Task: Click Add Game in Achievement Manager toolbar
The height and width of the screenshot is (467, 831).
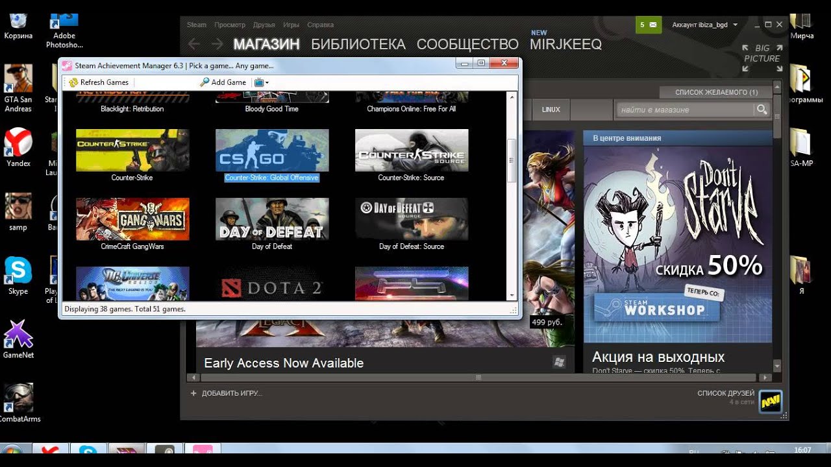Action: 223,82
